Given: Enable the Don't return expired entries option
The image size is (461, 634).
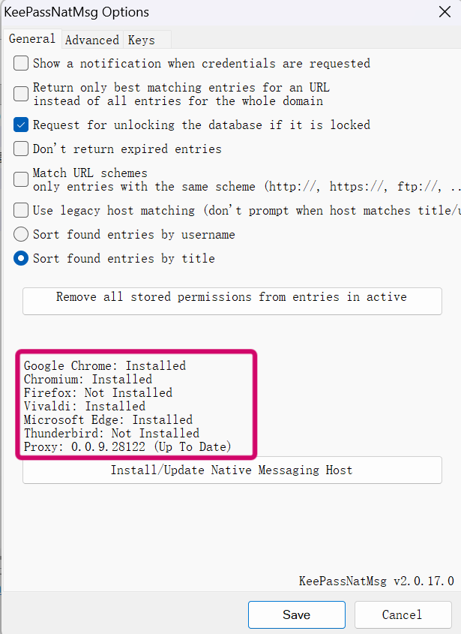Looking at the screenshot, I should coord(20,149).
